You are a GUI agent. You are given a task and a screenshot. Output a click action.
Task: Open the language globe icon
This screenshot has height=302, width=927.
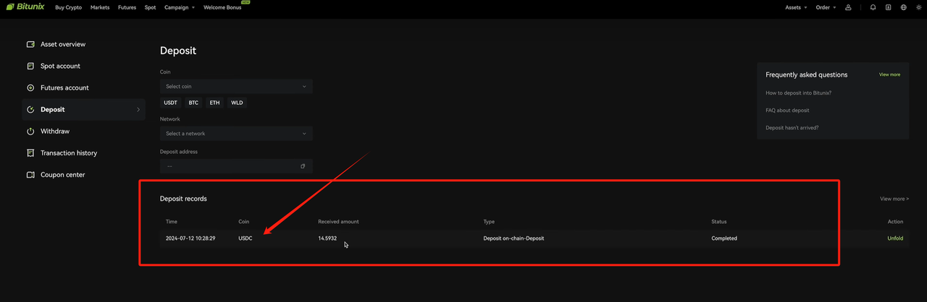tap(903, 7)
